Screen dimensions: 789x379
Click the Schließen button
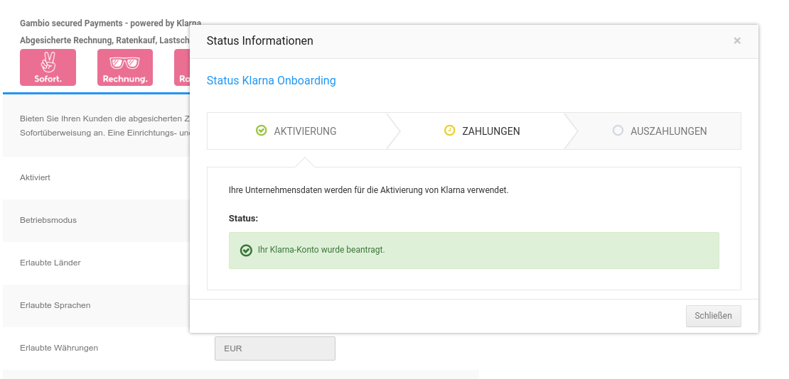coord(713,316)
